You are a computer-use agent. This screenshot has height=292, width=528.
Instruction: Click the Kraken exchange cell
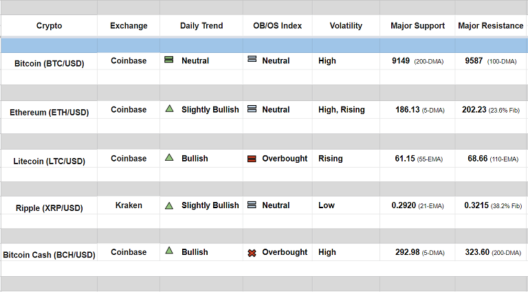[x=129, y=205]
